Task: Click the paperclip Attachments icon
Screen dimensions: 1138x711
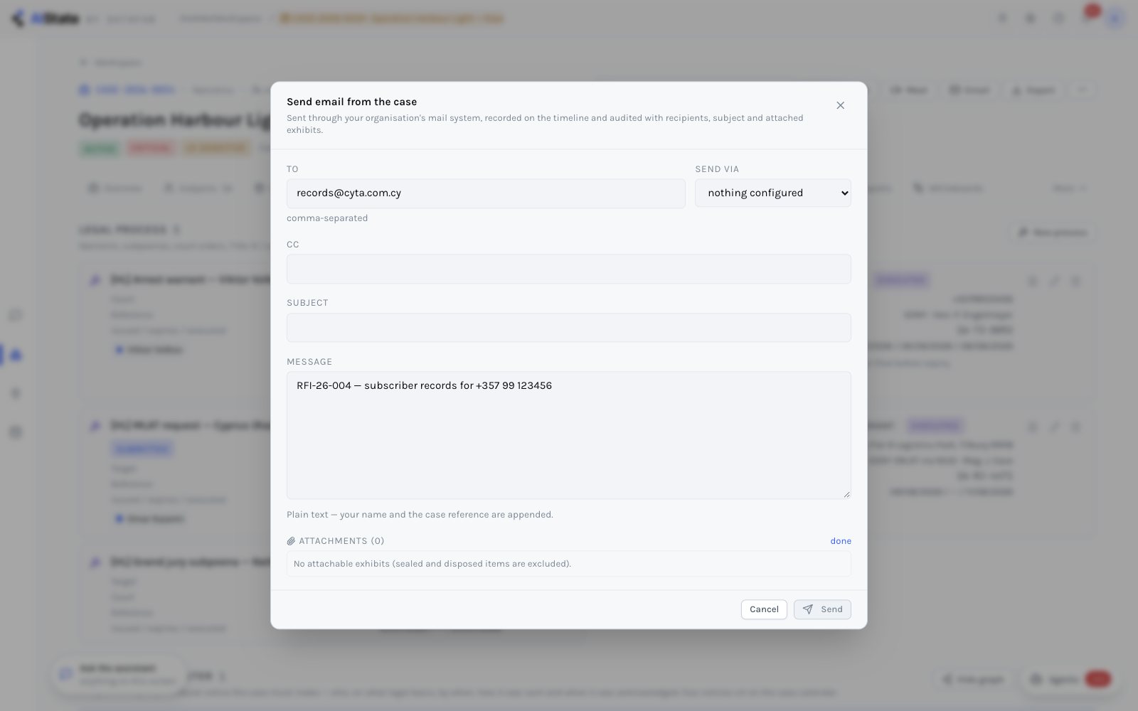Action: point(291,541)
